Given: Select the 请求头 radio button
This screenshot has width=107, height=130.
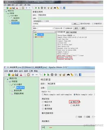Looking at the screenshot, I should tap(46, 105).
